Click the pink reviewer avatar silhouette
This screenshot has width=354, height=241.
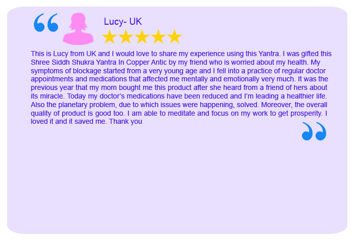tap(78, 29)
